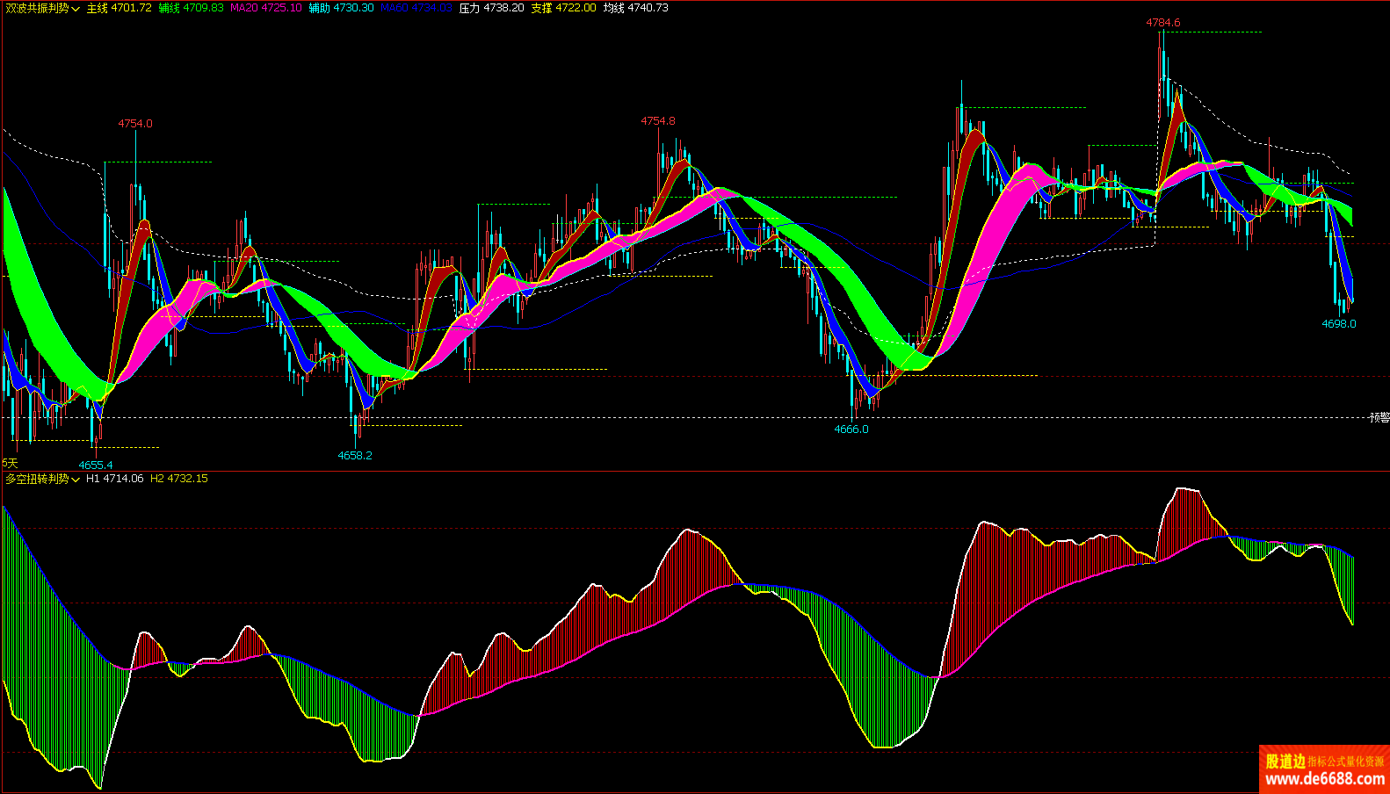This screenshot has height=794, width=1390.
Task: Click the 4784.6 peak price marker
Action: [x=1162, y=23]
